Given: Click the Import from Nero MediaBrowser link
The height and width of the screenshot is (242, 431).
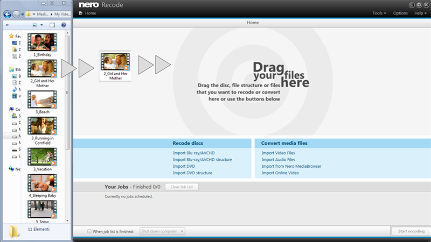Looking at the screenshot, I should [x=291, y=166].
